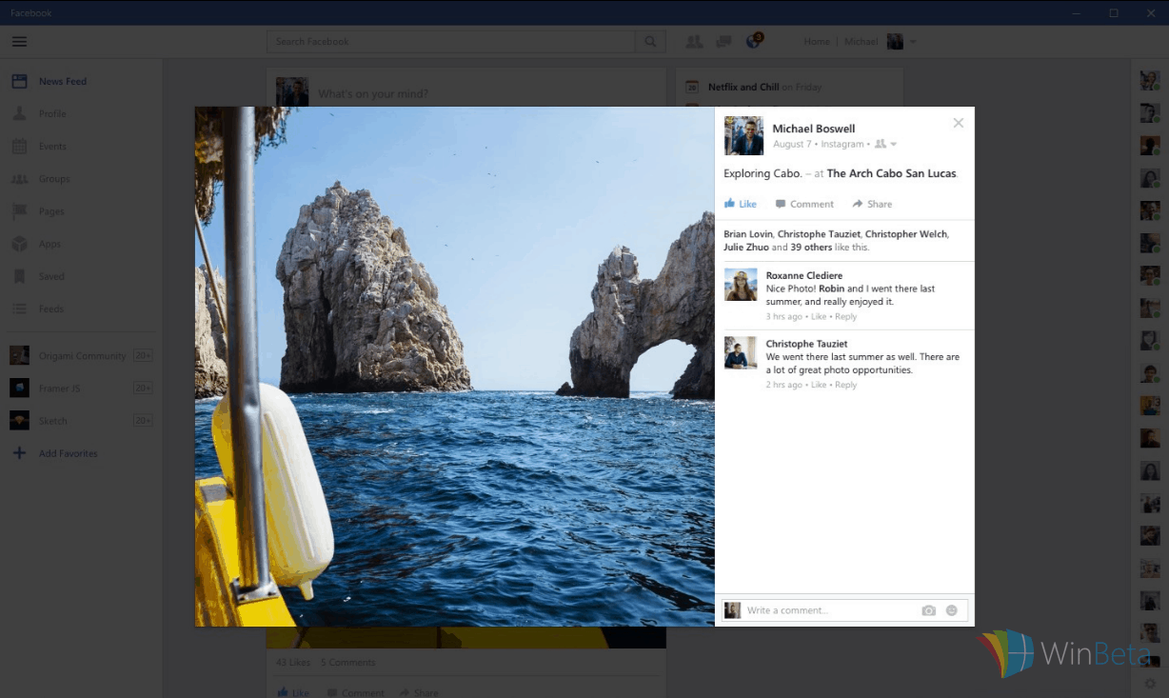The height and width of the screenshot is (698, 1169).
Task: Open Events in sidebar
Action: click(x=52, y=147)
